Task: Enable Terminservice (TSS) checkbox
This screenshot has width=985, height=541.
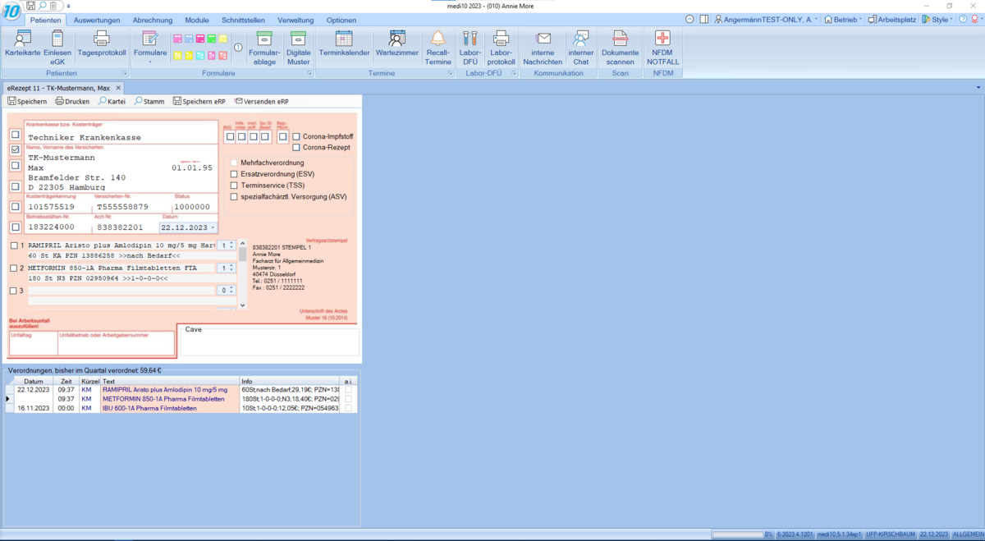Action: (235, 186)
